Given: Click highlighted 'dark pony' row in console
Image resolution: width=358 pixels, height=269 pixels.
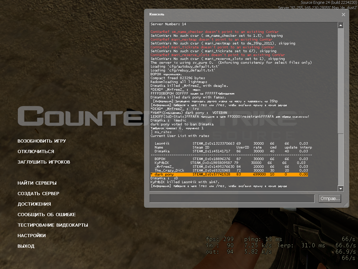Looking at the screenshot, I should (229, 174).
